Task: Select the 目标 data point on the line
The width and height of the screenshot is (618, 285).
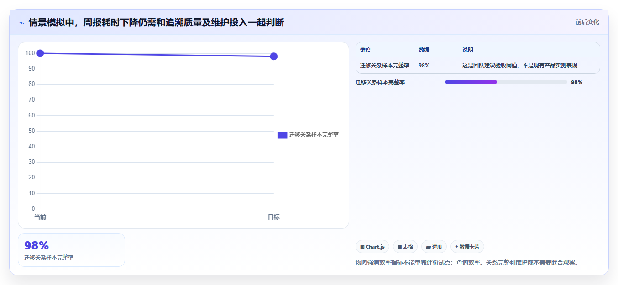Action: click(x=274, y=56)
